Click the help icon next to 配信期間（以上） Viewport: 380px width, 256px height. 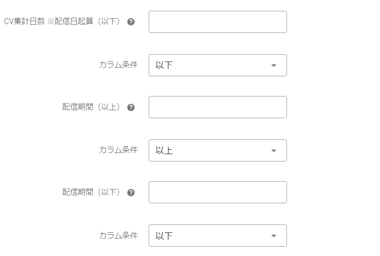pyautogui.click(x=131, y=107)
